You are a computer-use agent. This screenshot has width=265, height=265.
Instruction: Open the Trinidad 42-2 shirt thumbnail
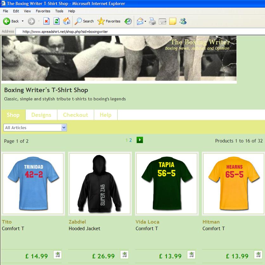pyautogui.click(x=33, y=184)
